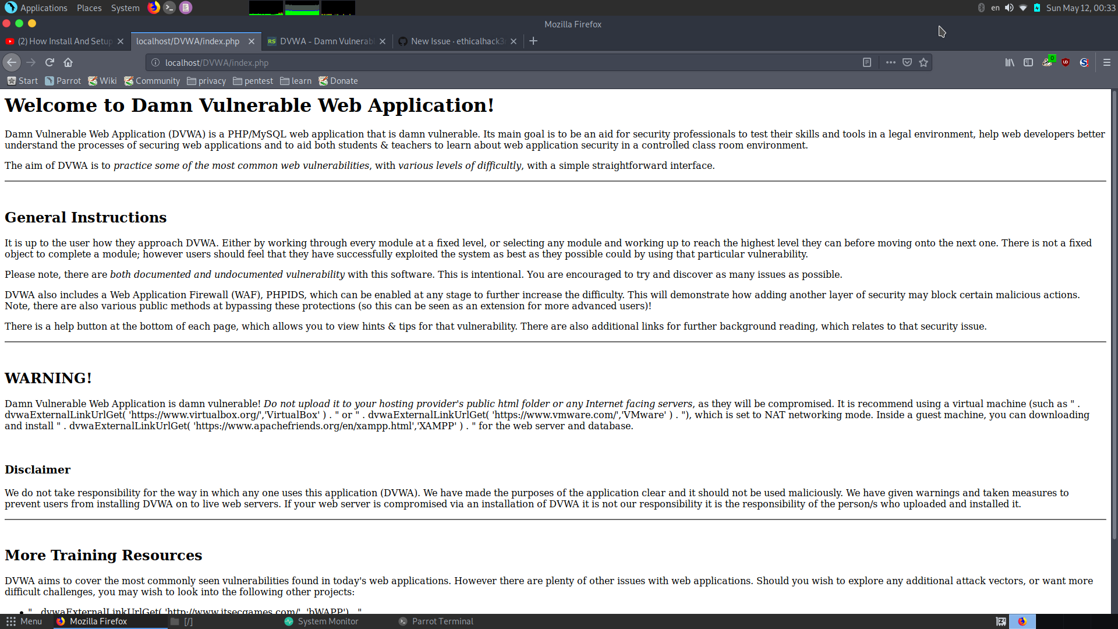Open a new tab with plus button

tap(533, 41)
